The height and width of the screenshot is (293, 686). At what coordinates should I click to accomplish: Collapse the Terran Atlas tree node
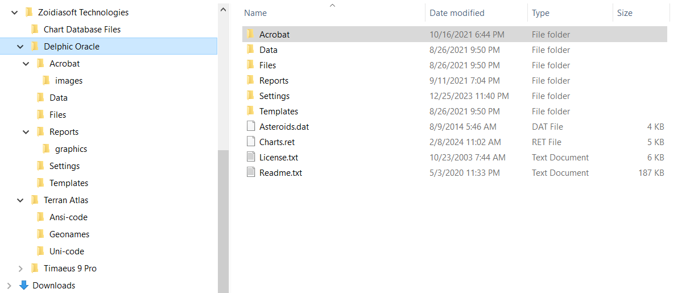(20, 200)
